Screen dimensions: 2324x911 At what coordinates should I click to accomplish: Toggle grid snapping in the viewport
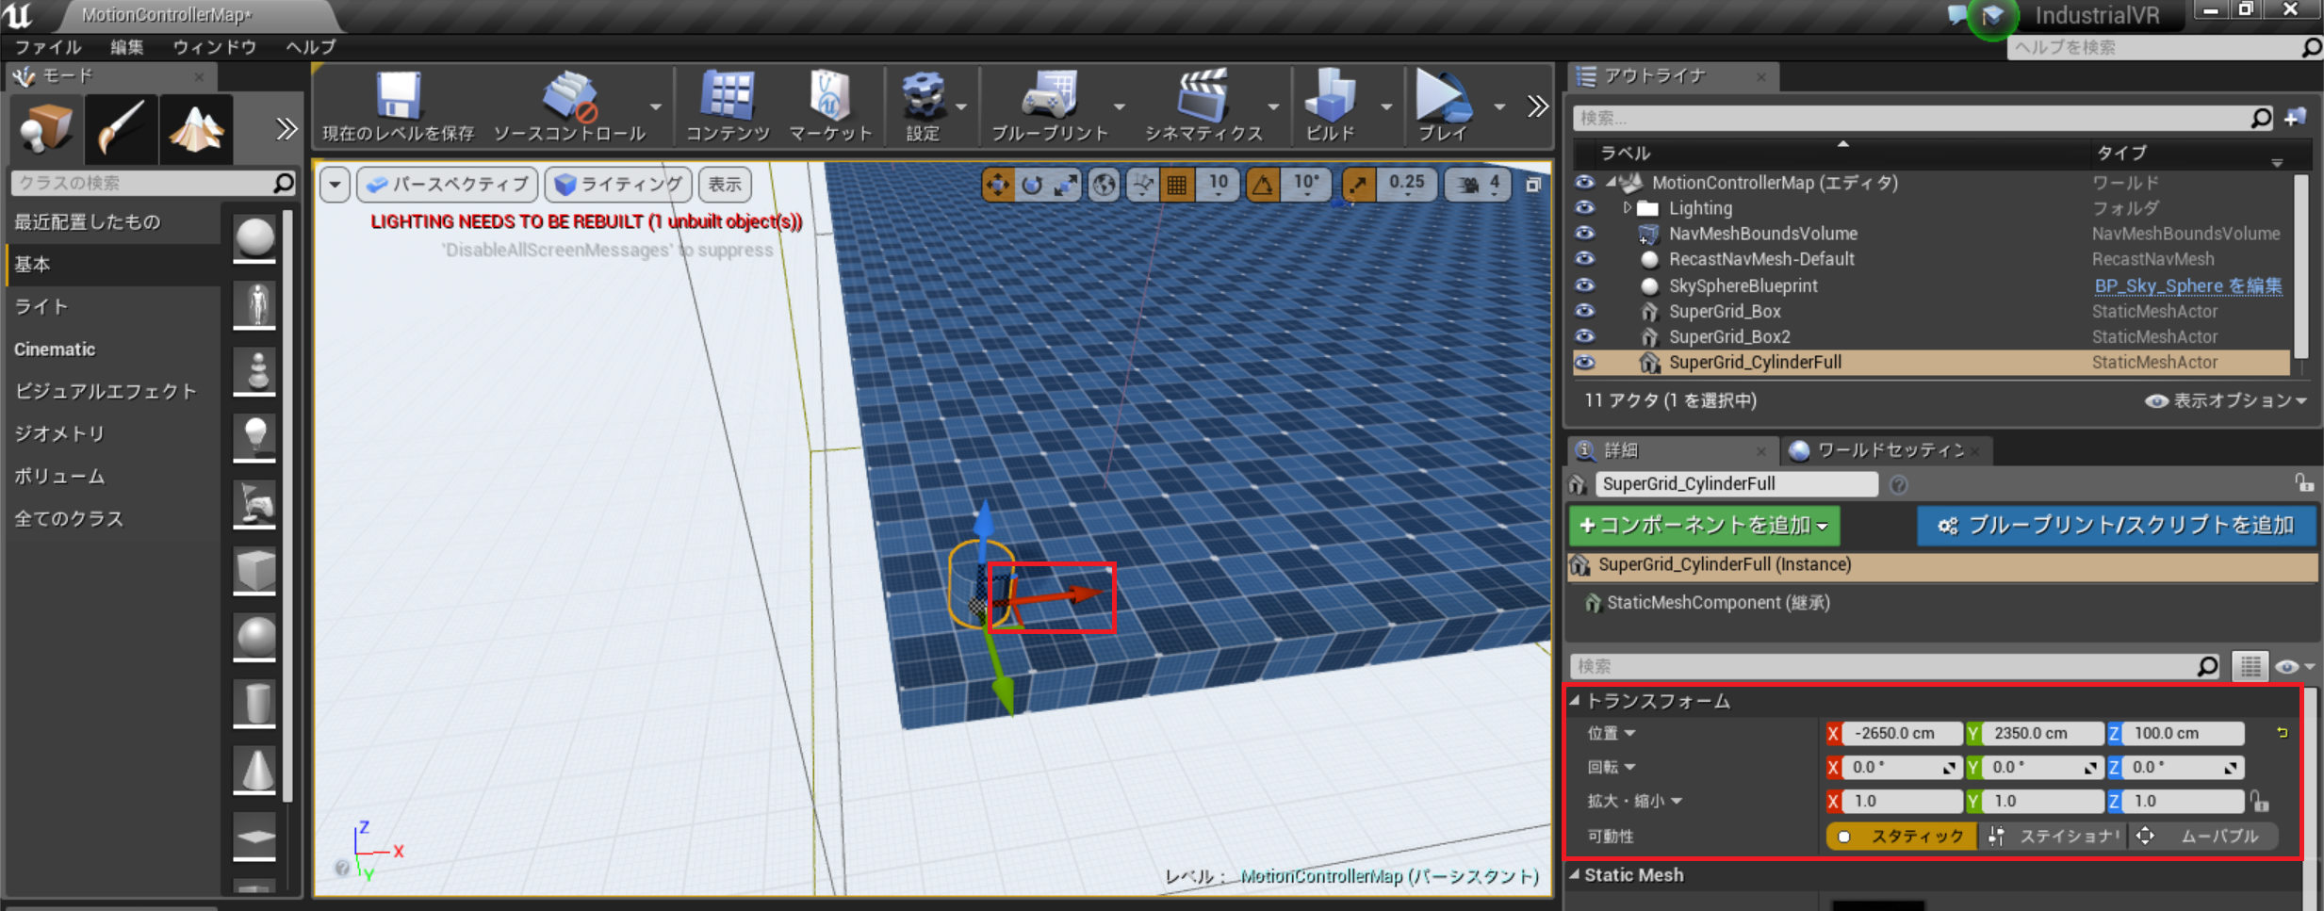(1176, 185)
